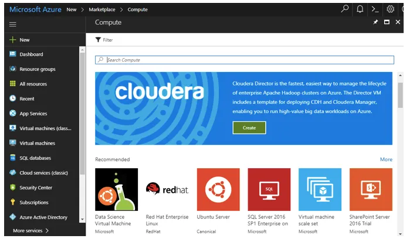This screenshot has height=242, width=413.
Task: Select SharePoint Server 2016 Trial tile
Action: 371,189
